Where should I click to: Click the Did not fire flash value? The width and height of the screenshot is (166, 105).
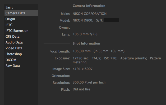[x=81, y=89]
